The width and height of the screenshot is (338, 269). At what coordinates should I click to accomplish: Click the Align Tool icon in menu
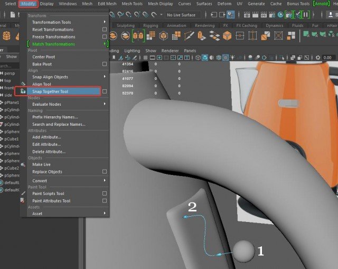coord(23,84)
